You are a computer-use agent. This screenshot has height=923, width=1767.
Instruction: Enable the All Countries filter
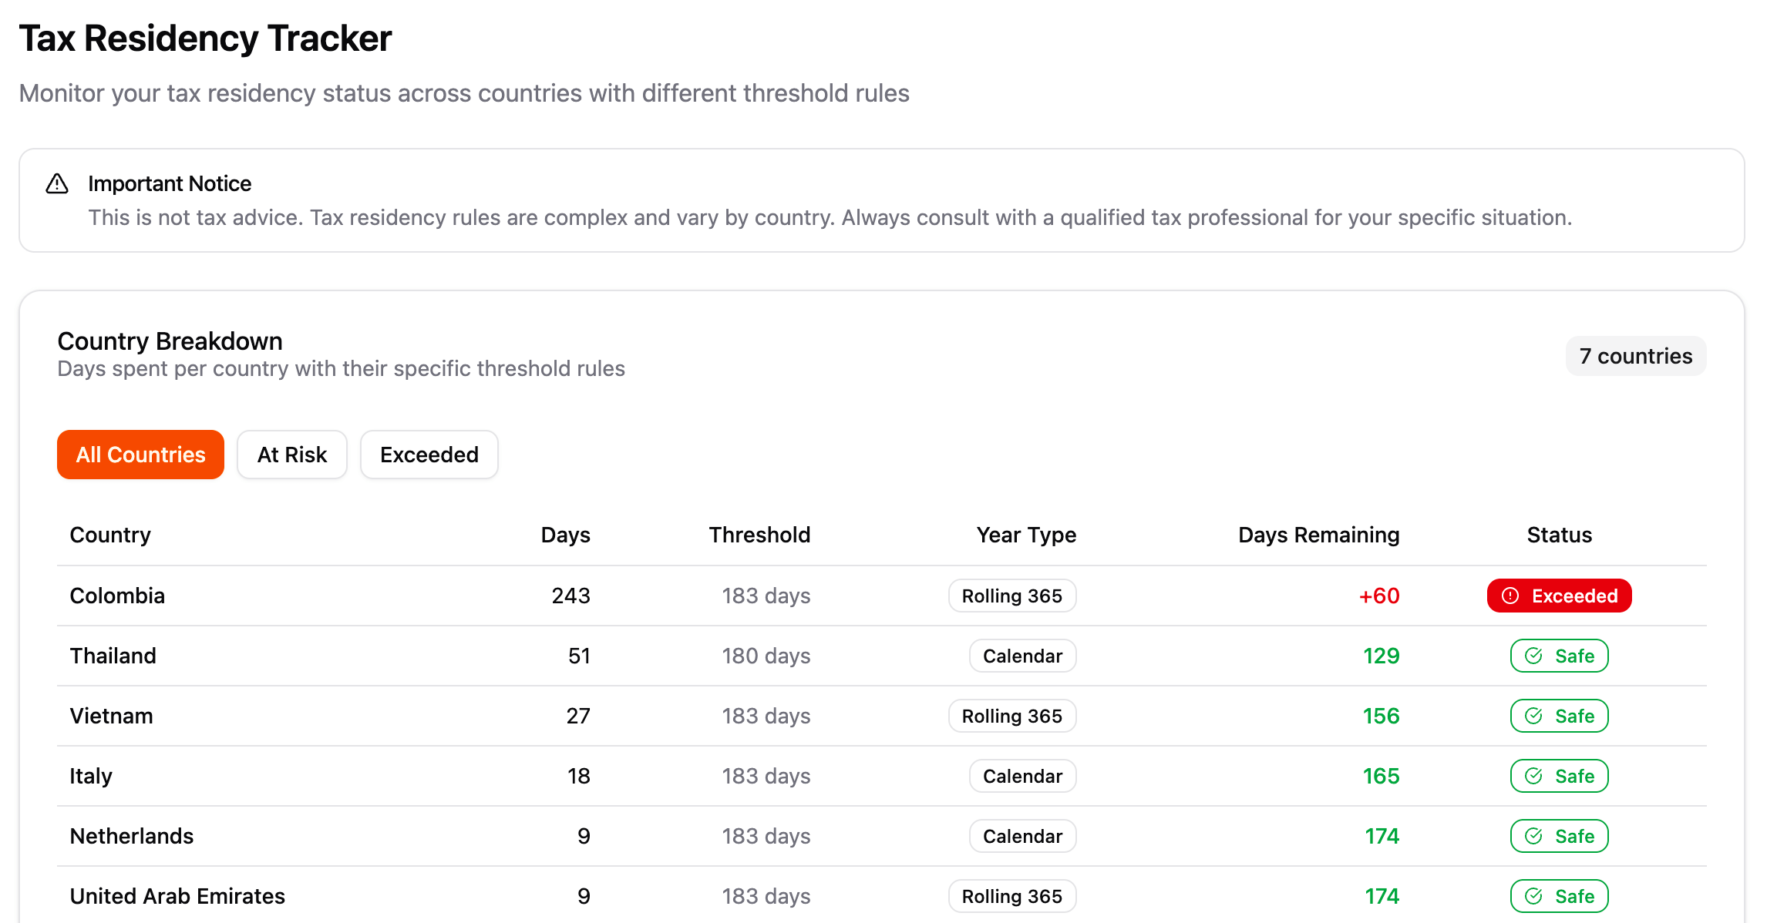point(140,455)
